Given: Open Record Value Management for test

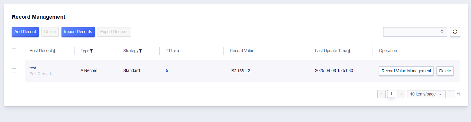Looking at the screenshot, I should pyautogui.click(x=406, y=71).
